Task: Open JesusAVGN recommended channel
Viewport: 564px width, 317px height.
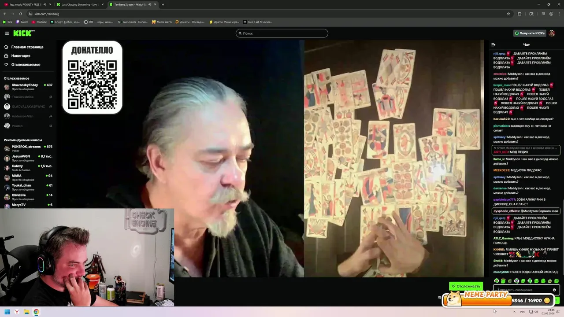Action: coord(28,158)
